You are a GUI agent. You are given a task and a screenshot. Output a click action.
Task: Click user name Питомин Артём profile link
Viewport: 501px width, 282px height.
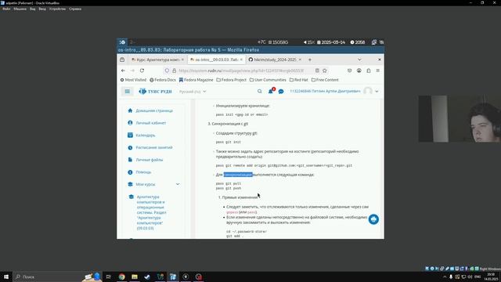point(325,92)
